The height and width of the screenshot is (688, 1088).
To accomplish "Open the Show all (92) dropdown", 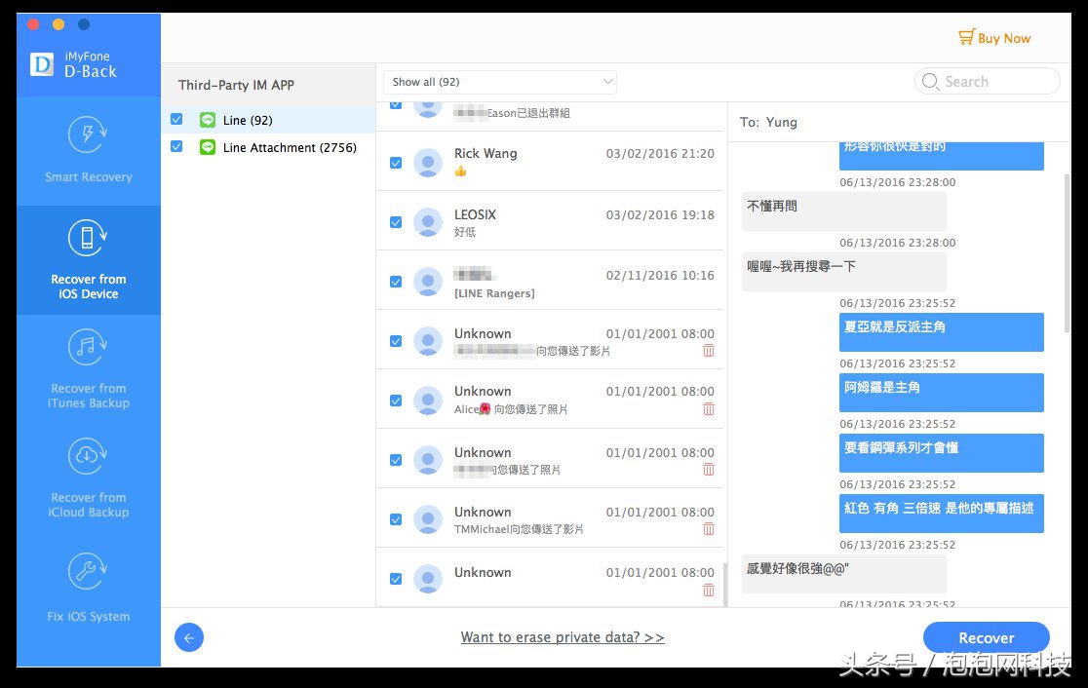I will 499,82.
